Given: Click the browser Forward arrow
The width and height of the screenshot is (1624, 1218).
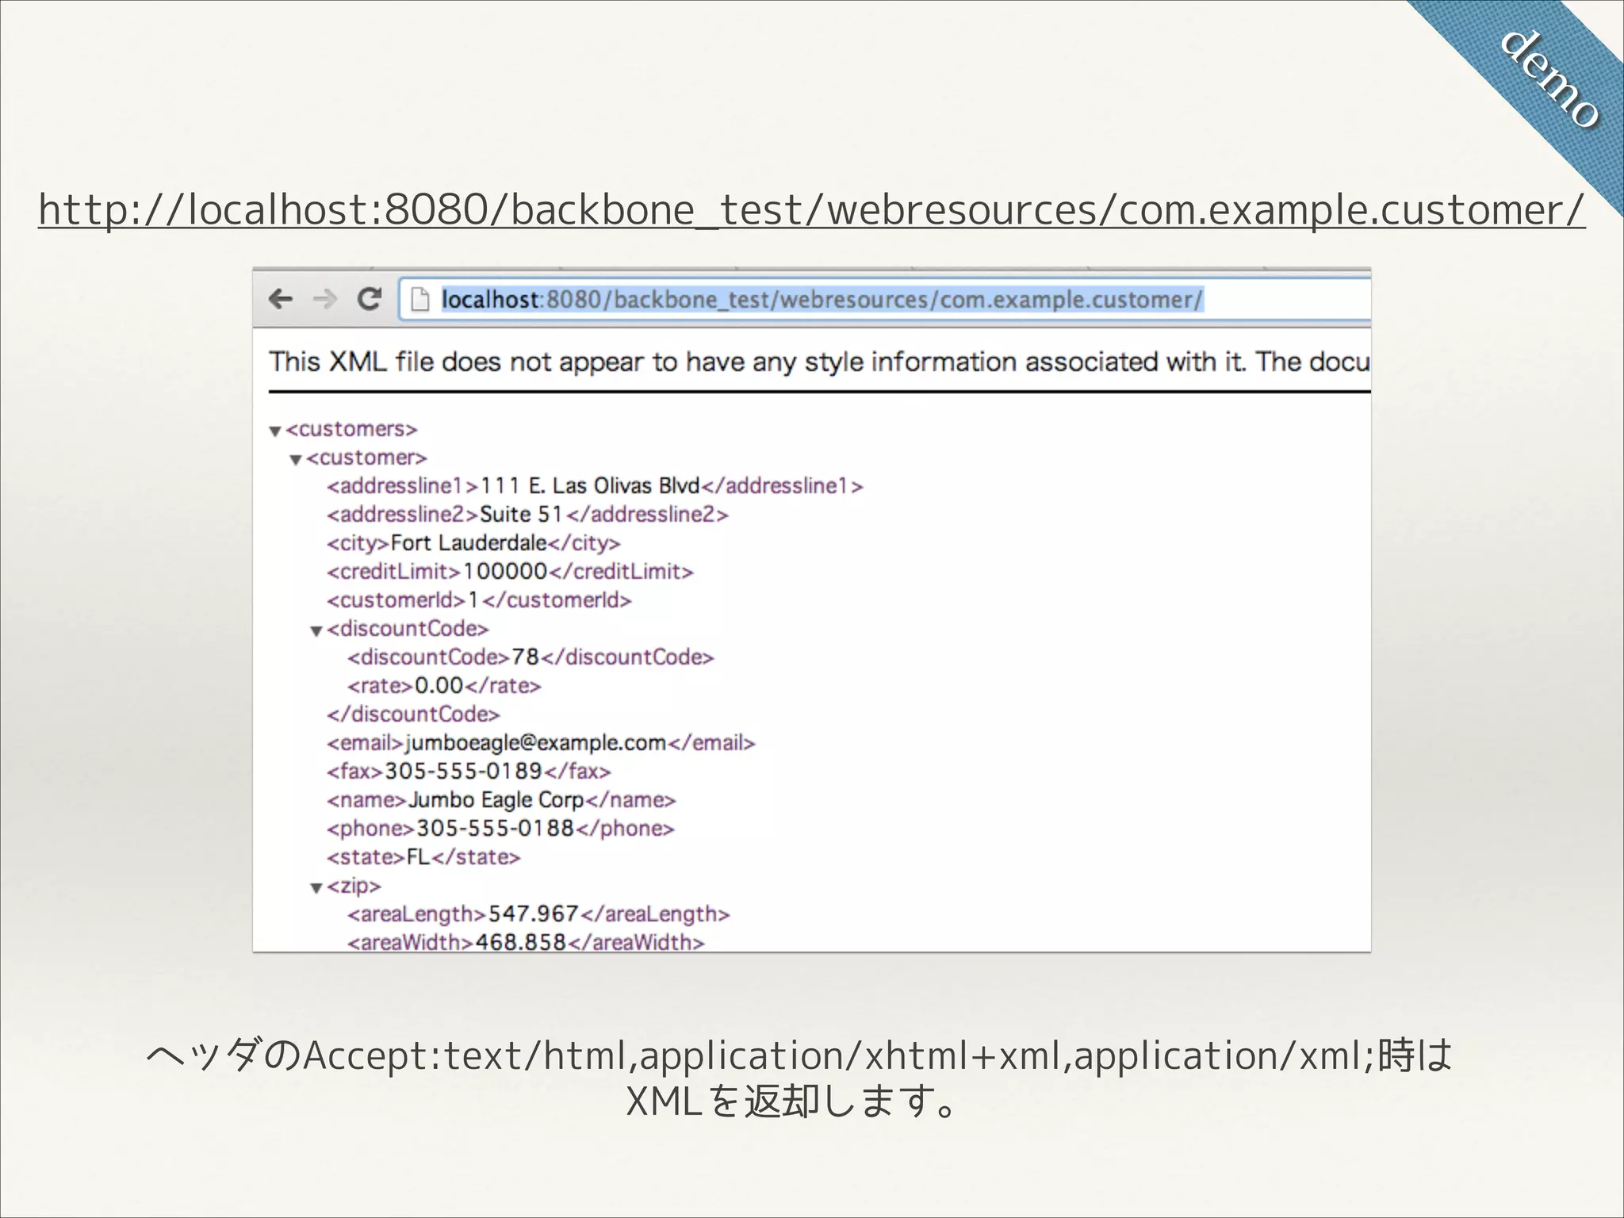Looking at the screenshot, I should tap(324, 299).
